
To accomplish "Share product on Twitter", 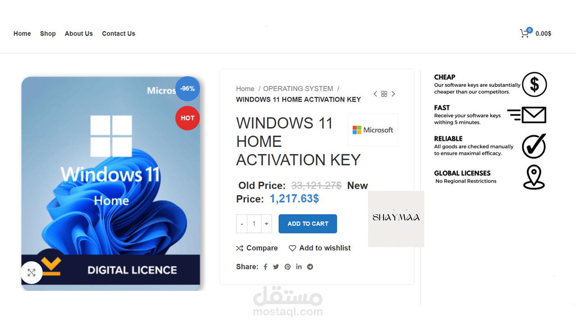I will click(276, 267).
